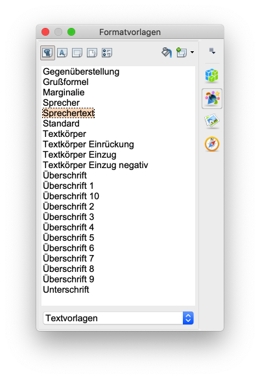
Task: Switch to Character Styles icon
Action: coord(62,53)
